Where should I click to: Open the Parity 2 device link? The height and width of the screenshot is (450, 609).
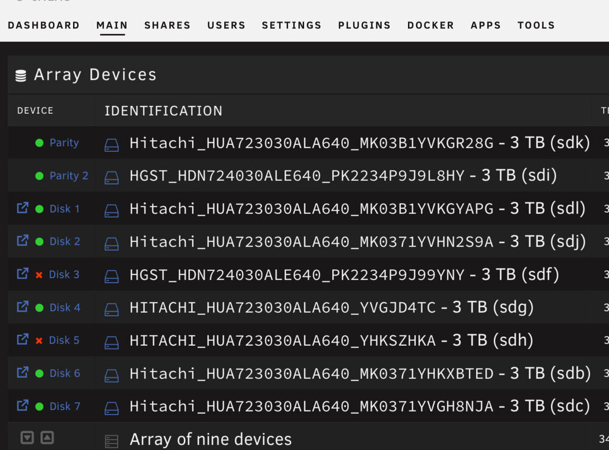[69, 175]
